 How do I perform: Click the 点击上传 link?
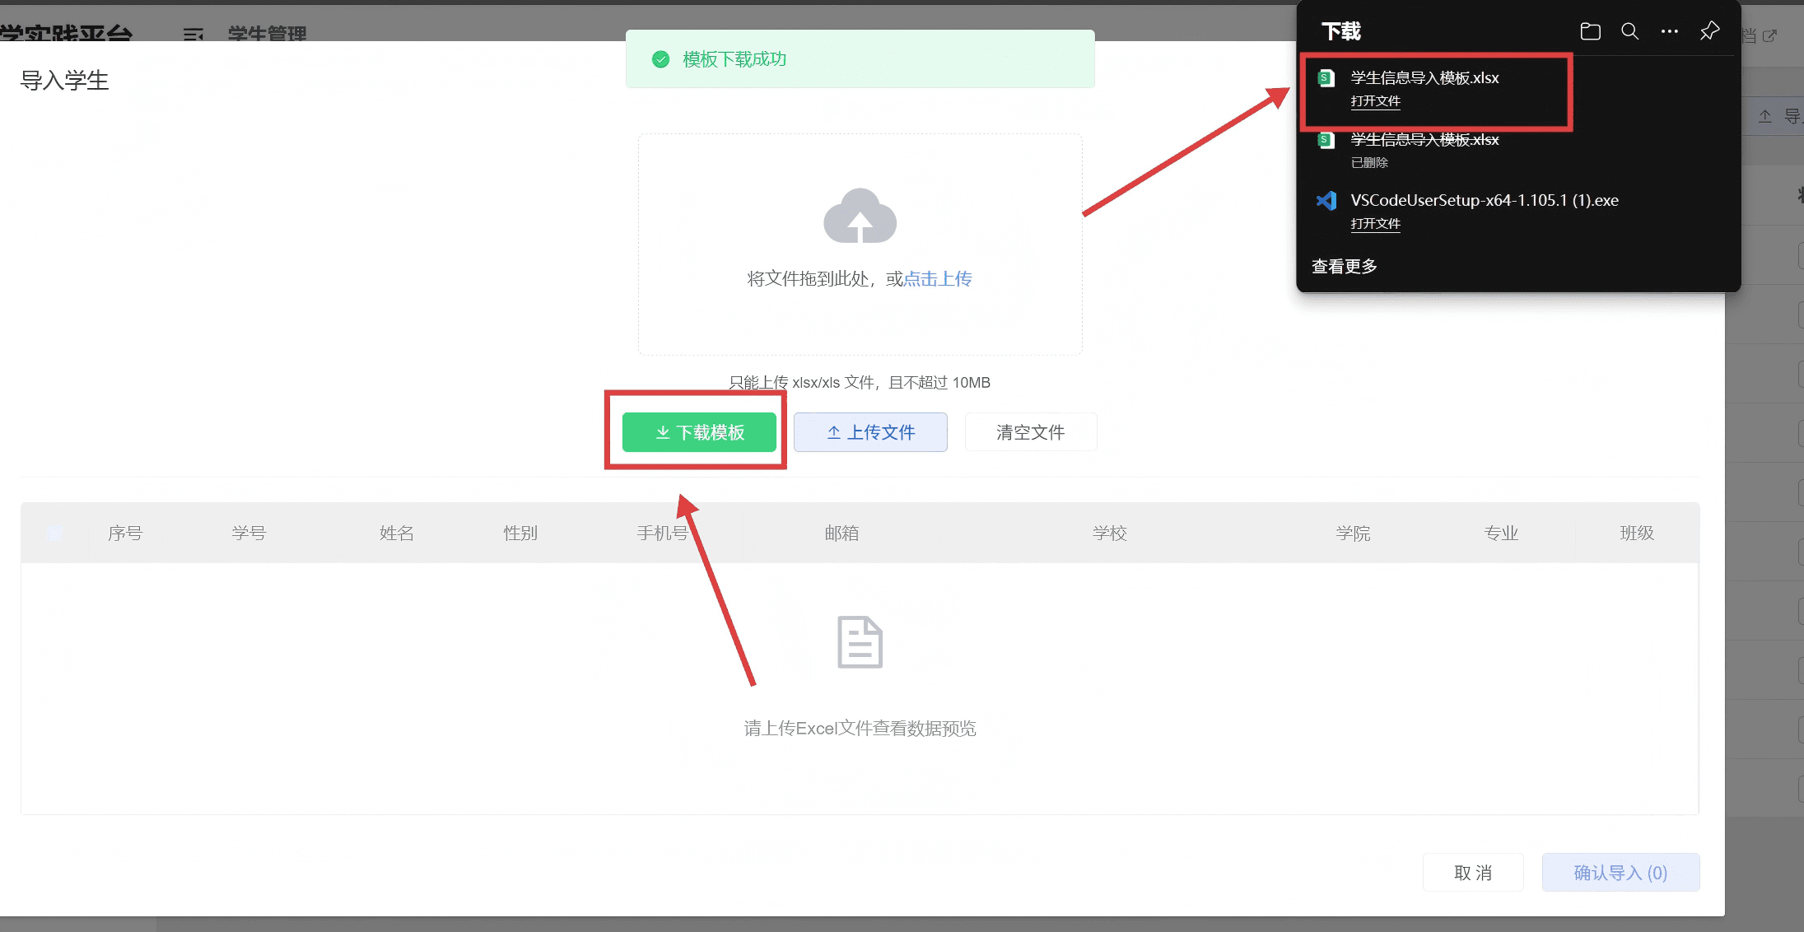pyautogui.click(x=938, y=279)
